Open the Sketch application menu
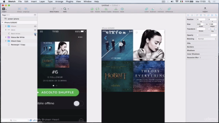219x123 pixels. pyautogui.click(x=12, y=1)
